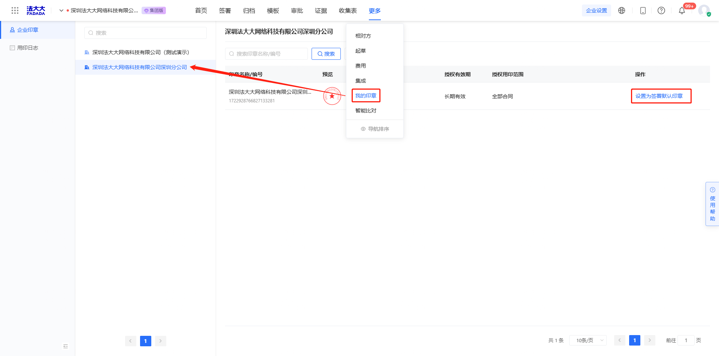This screenshot has width=719, height=356.
Task: Click seal number 1722928766827133281
Action: 252,101
